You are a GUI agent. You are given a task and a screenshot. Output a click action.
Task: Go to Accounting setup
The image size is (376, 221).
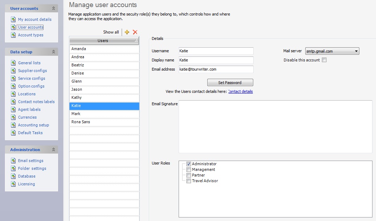(34, 125)
